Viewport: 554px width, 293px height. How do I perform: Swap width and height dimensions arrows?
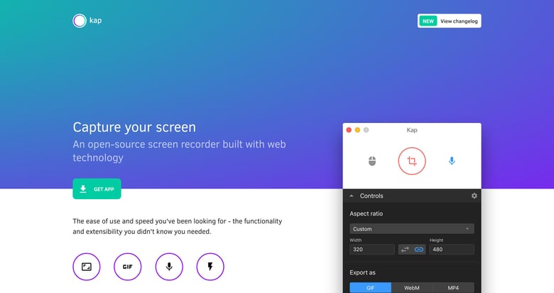(x=405, y=250)
